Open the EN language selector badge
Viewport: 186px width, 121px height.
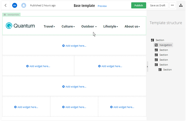tap(15, 5)
